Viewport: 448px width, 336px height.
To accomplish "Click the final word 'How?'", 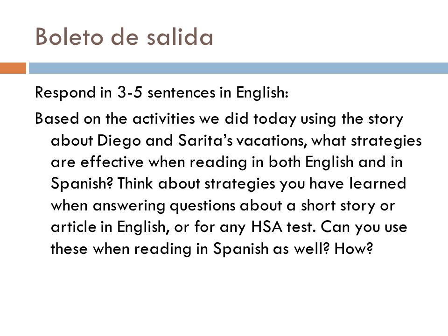I will [x=354, y=248].
